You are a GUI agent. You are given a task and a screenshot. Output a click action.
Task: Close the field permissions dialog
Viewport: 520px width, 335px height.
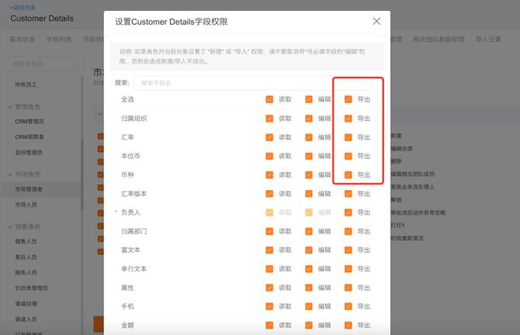coord(376,22)
